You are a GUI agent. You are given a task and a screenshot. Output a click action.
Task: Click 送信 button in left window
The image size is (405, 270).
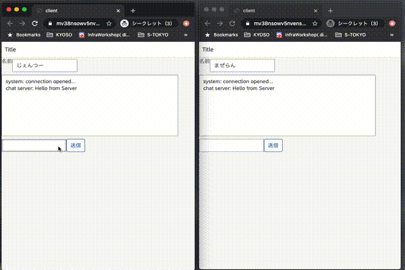(x=76, y=146)
